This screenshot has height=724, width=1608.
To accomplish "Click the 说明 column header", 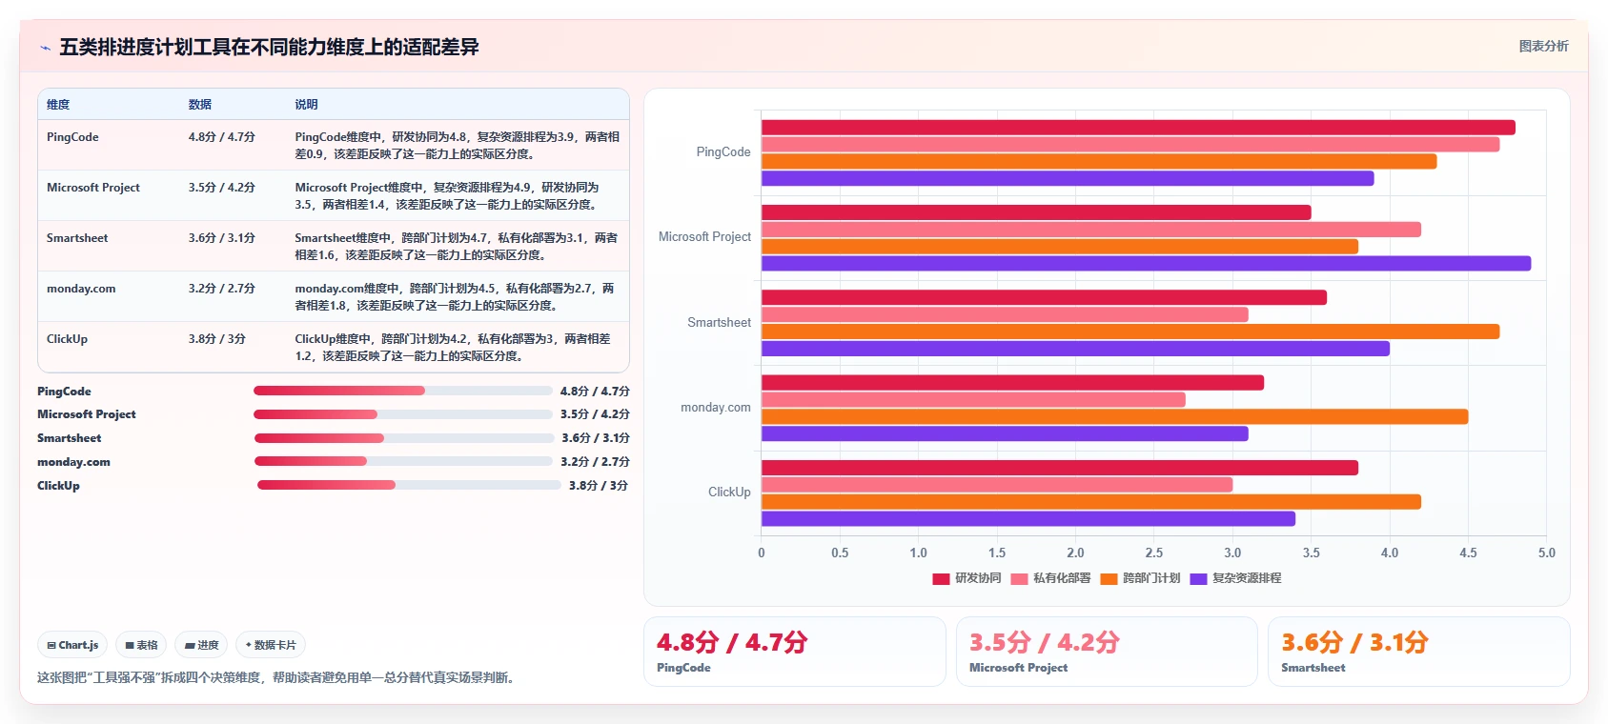I will [x=306, y=105].
